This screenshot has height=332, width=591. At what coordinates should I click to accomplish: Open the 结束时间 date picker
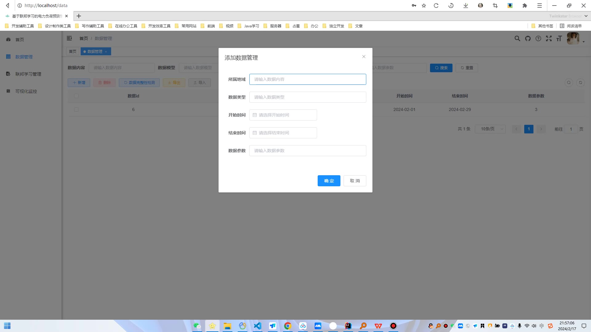pos(283,133)
